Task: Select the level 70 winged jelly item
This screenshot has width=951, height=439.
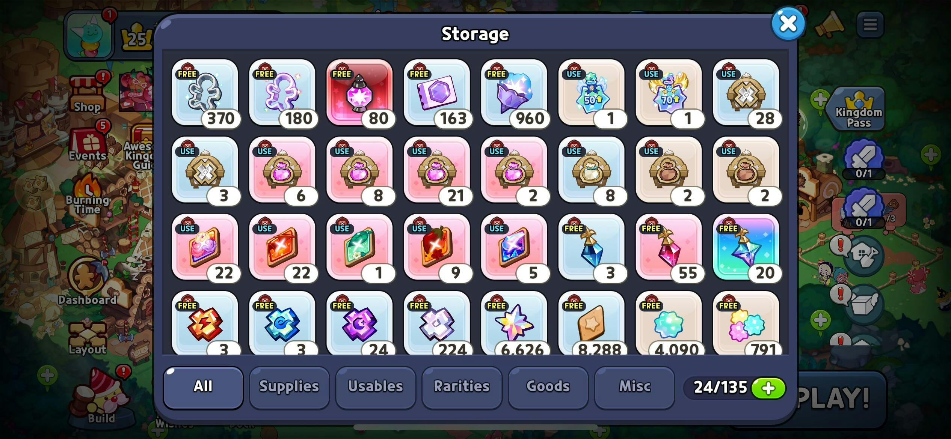Action: [669, 93]
